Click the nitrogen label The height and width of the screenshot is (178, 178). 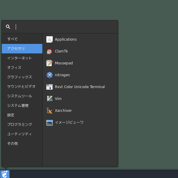pos(62,75)
